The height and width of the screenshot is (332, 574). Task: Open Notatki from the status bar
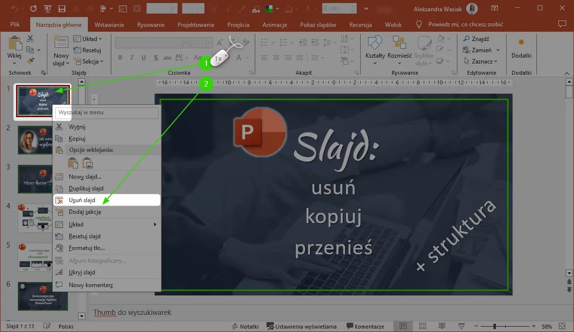pyautogui.click(x=246, y=326)
